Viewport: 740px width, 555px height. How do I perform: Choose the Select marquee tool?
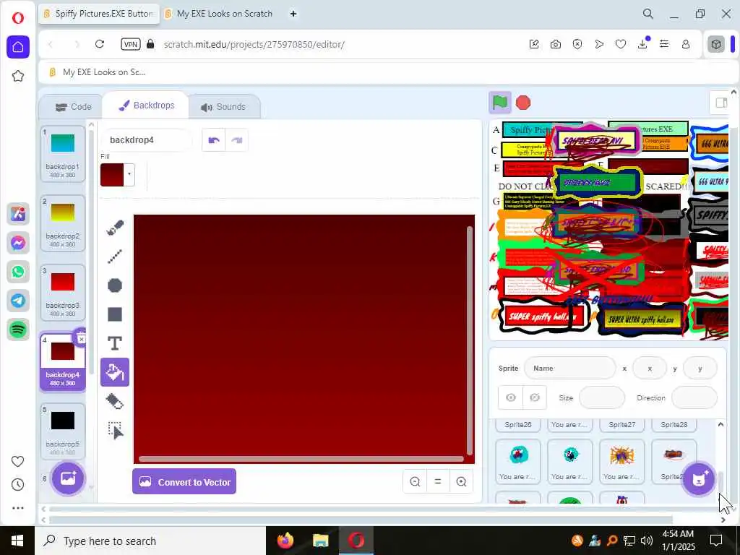pyautogui.click(x=115, y=431)
